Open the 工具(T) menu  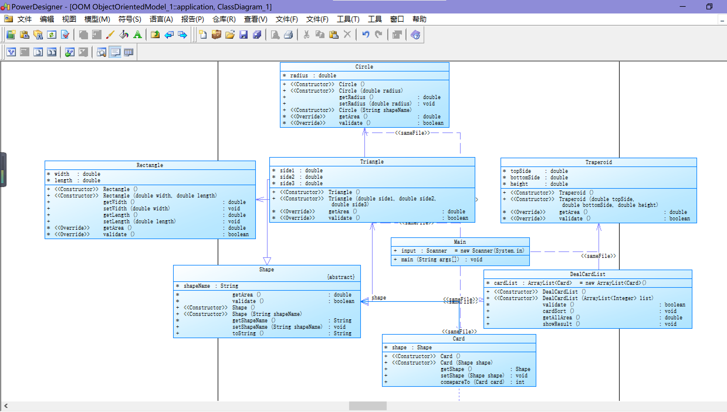[348, 19]
